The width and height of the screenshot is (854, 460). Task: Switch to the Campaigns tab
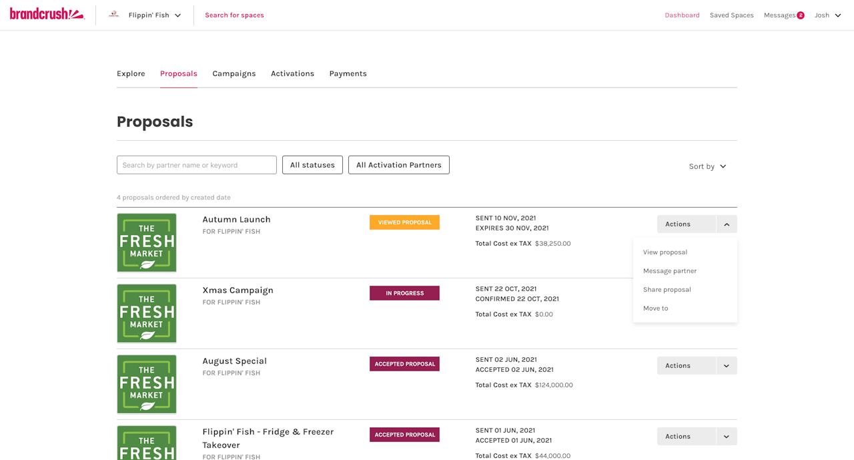pyautogui.click(x=234, y=73)
